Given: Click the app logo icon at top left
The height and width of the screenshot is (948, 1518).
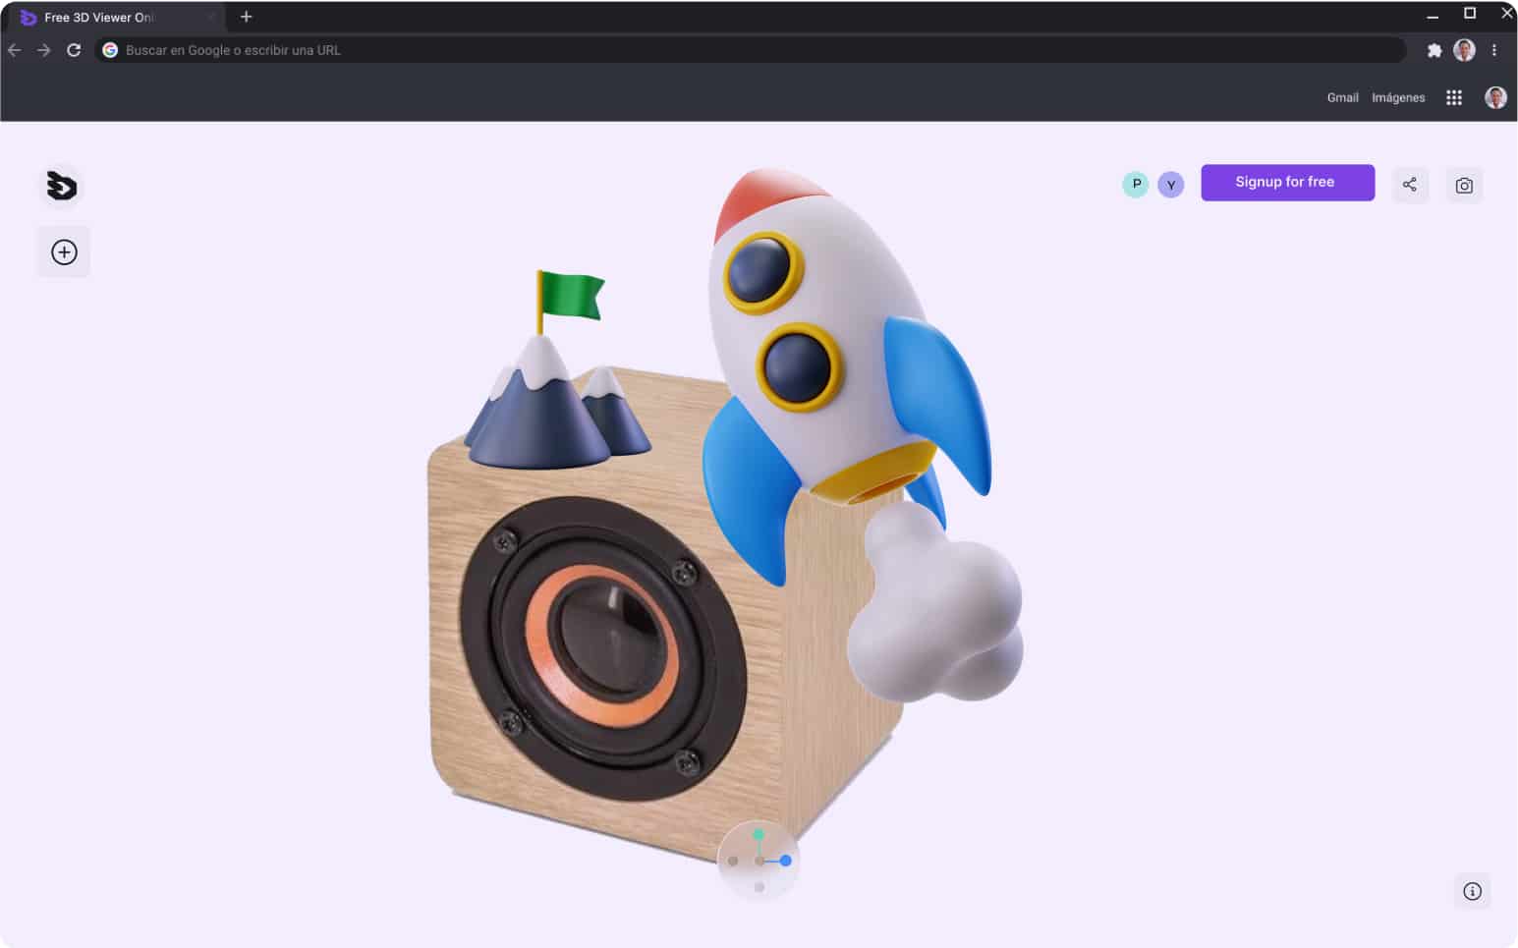Looking at the screenshot, I should [62, 186].
